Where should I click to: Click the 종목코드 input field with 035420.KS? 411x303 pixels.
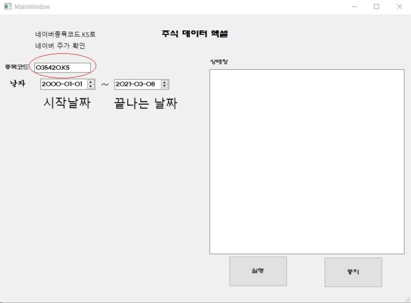[63, 67]
